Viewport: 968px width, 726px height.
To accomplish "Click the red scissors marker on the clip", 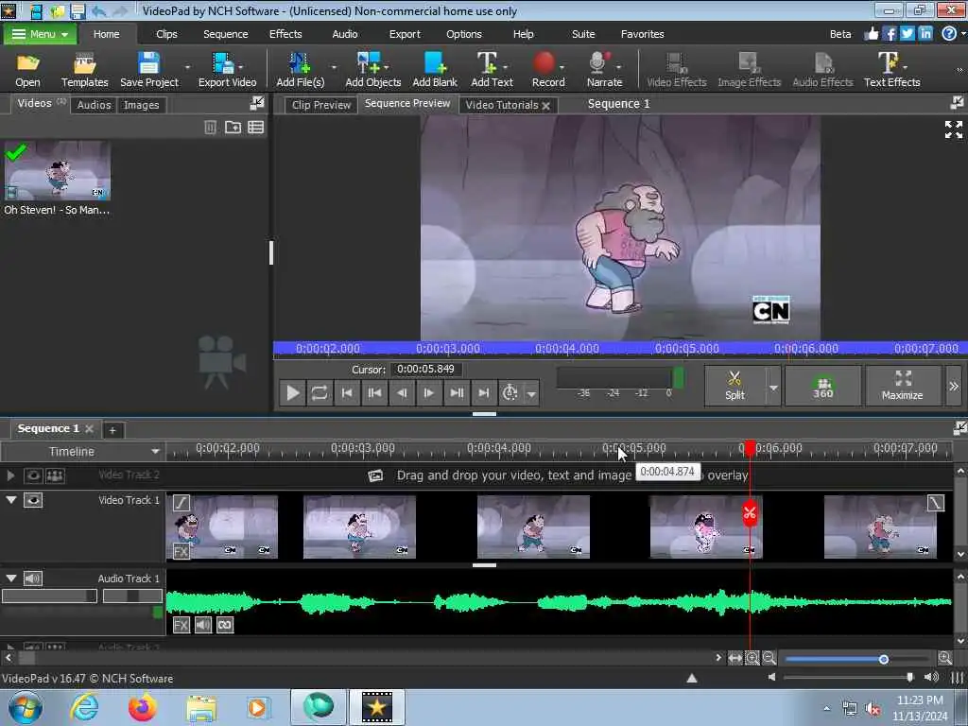I will coord(750,513).
